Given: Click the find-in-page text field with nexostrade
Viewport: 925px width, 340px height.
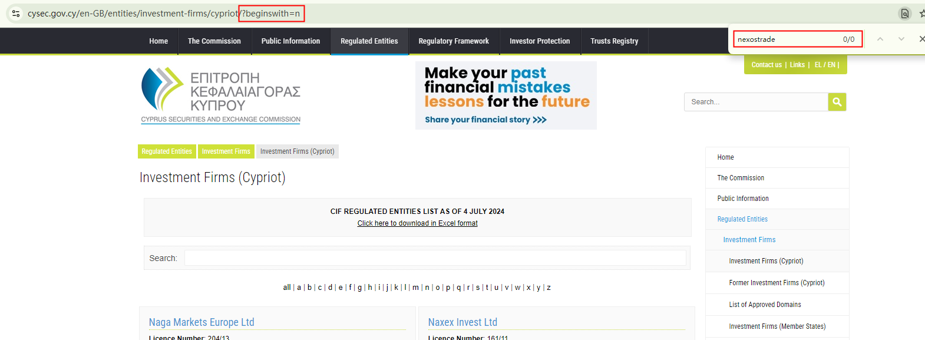Looking at the screenshot, I should 798,39.
